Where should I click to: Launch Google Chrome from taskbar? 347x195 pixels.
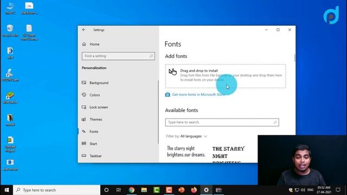click(x=131, y=190)
